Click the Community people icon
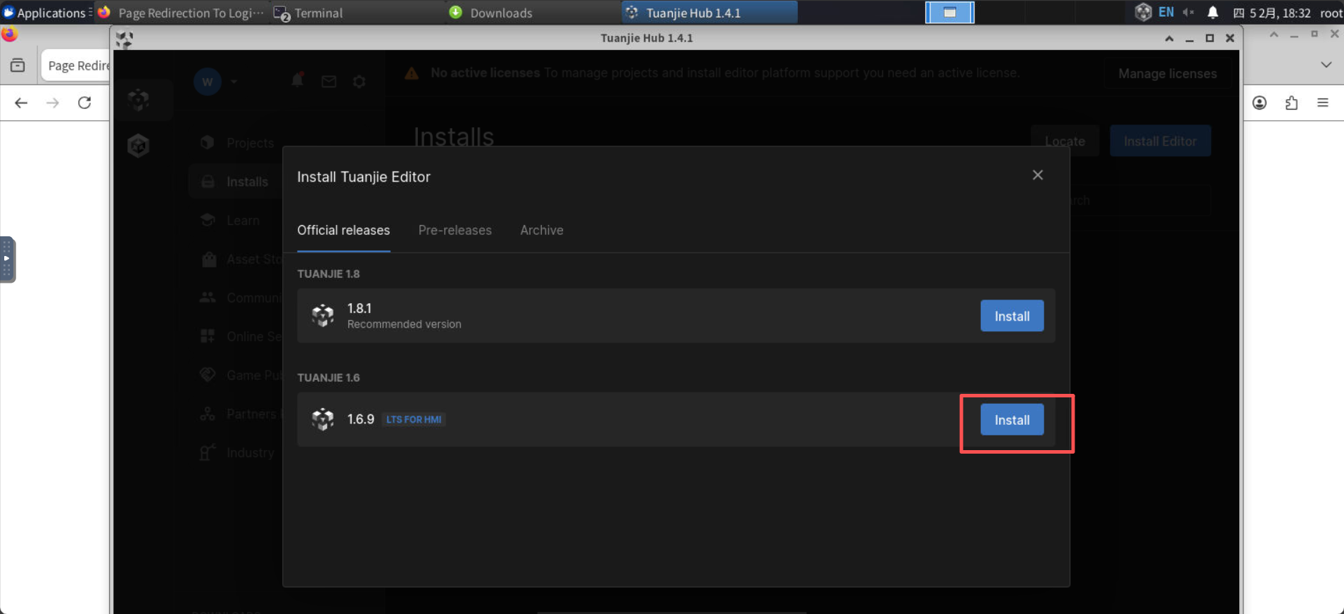The width and height of the screenshot is (1344, 614). coord(208,298)
